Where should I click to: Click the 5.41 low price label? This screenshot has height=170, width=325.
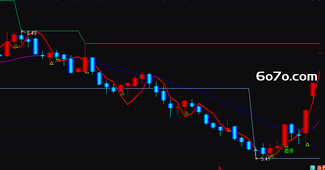265,159
